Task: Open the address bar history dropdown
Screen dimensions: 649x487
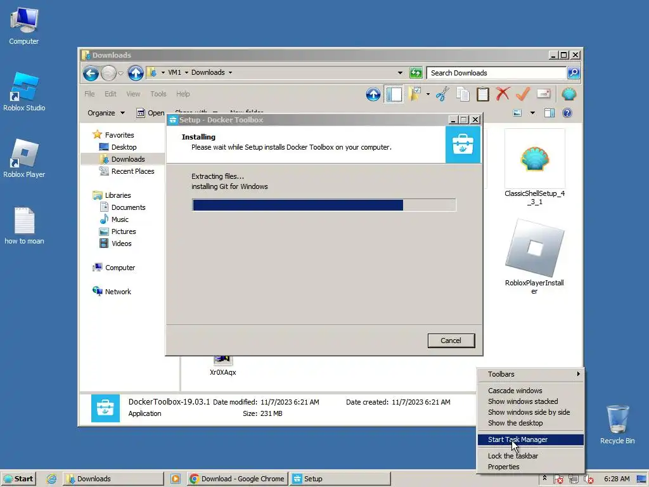Action: coord(400,73)
